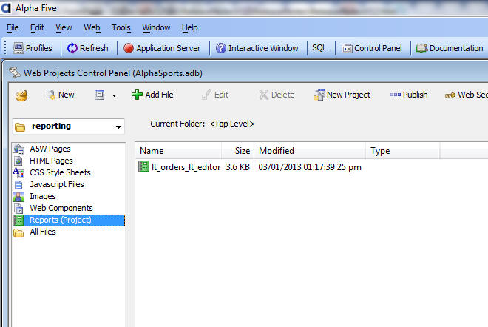
Task: Click the Web Security key icon
Action: tap(450, 95)
